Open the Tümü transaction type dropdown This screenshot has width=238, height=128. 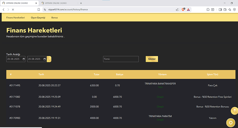pyautogui.click(x=121, y=59)
